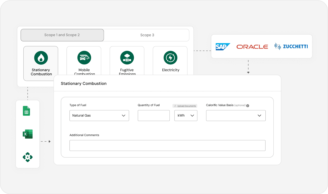The height and width of the screenshot is (194, 328).
Task: Select the Fugitive Emissions cloud icon
Action: tap(127, 58)
